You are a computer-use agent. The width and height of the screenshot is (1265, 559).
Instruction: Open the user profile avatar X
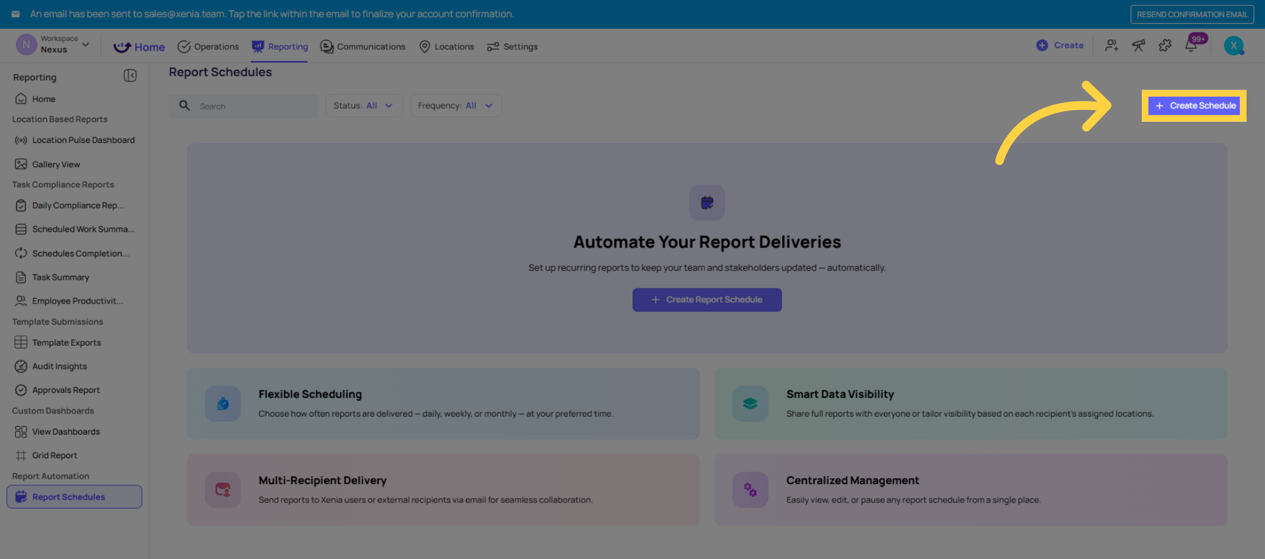pos(1233,45)
